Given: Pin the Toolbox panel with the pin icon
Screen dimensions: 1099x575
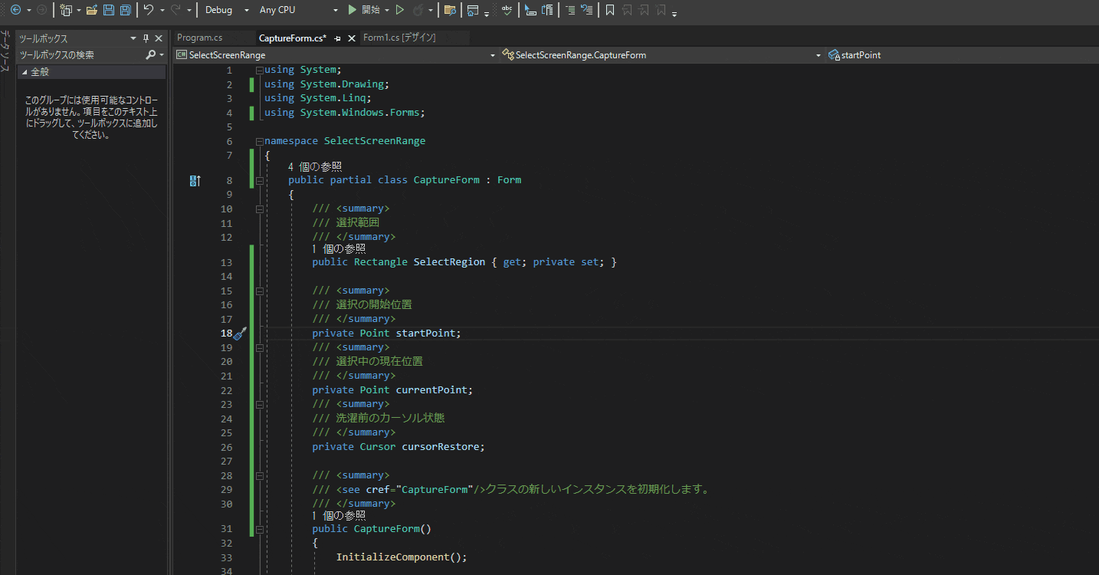Looking at the screenshot, I should click(x=144, y=38).
